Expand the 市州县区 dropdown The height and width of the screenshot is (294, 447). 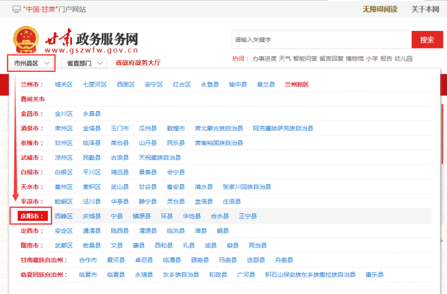pos(31,63)
